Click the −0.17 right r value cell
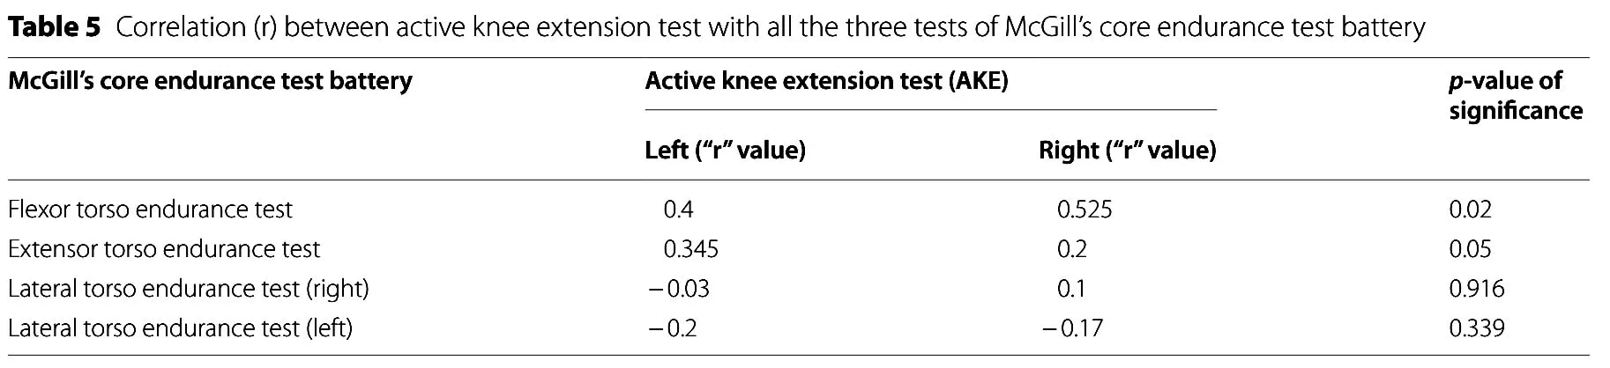This screenshot has height=368, width=1610. tap(1072, 328)
